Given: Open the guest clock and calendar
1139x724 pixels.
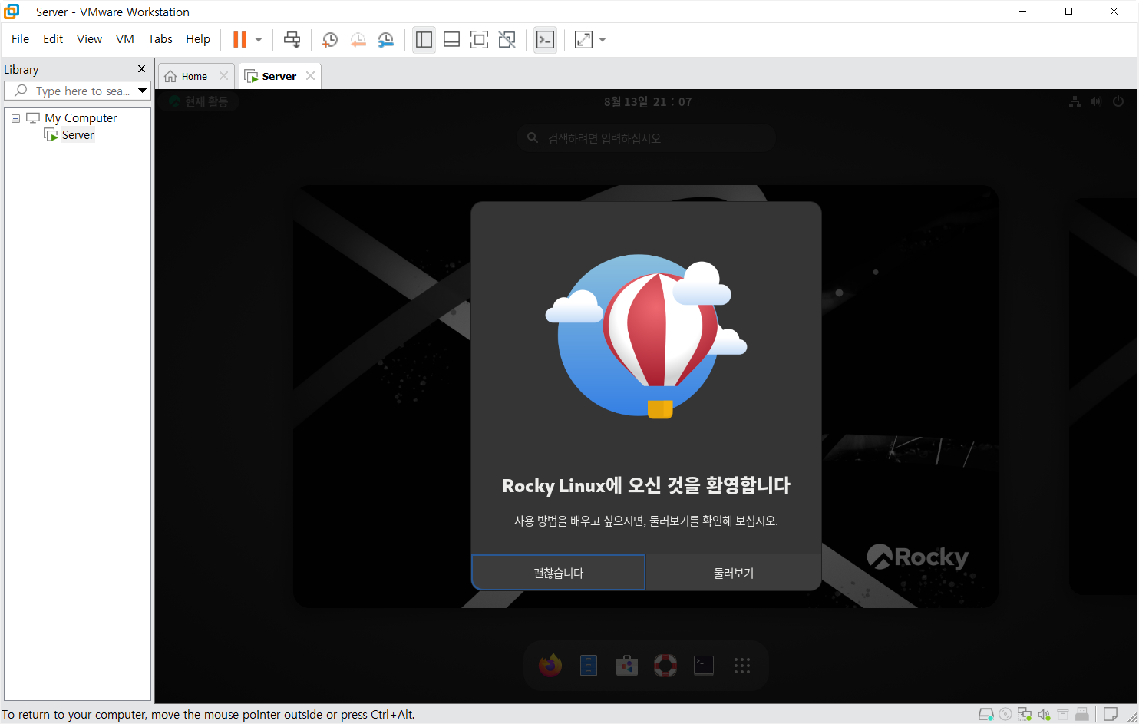Looking at the screenshot, I should tap(647, 101).
